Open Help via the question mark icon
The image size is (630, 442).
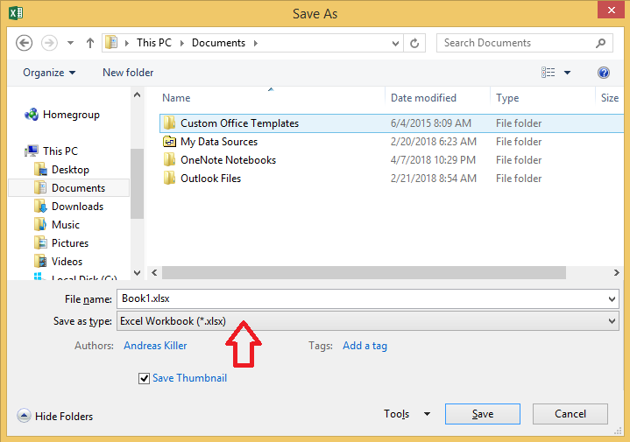coord(604,73)
